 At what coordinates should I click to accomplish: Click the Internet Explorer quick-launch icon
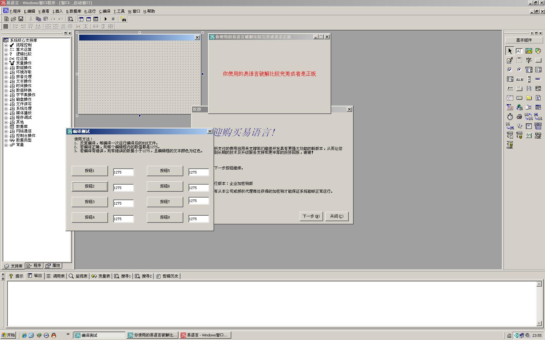24,335
